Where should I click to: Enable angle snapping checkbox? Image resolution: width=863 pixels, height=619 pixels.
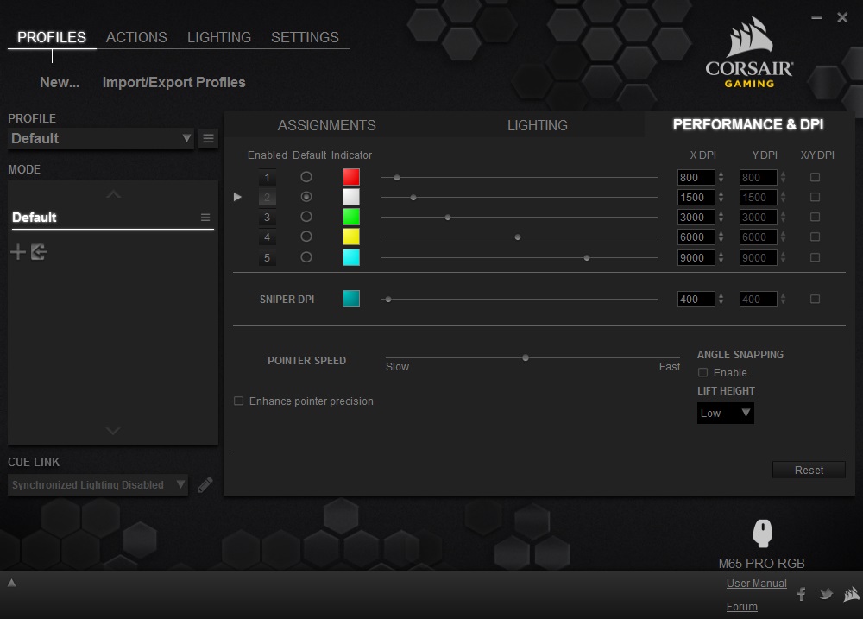pos(702,372)
